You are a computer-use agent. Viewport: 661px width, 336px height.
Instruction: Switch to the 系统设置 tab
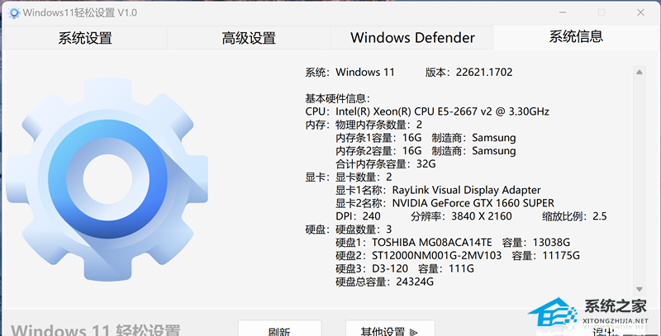coord(84,38)
